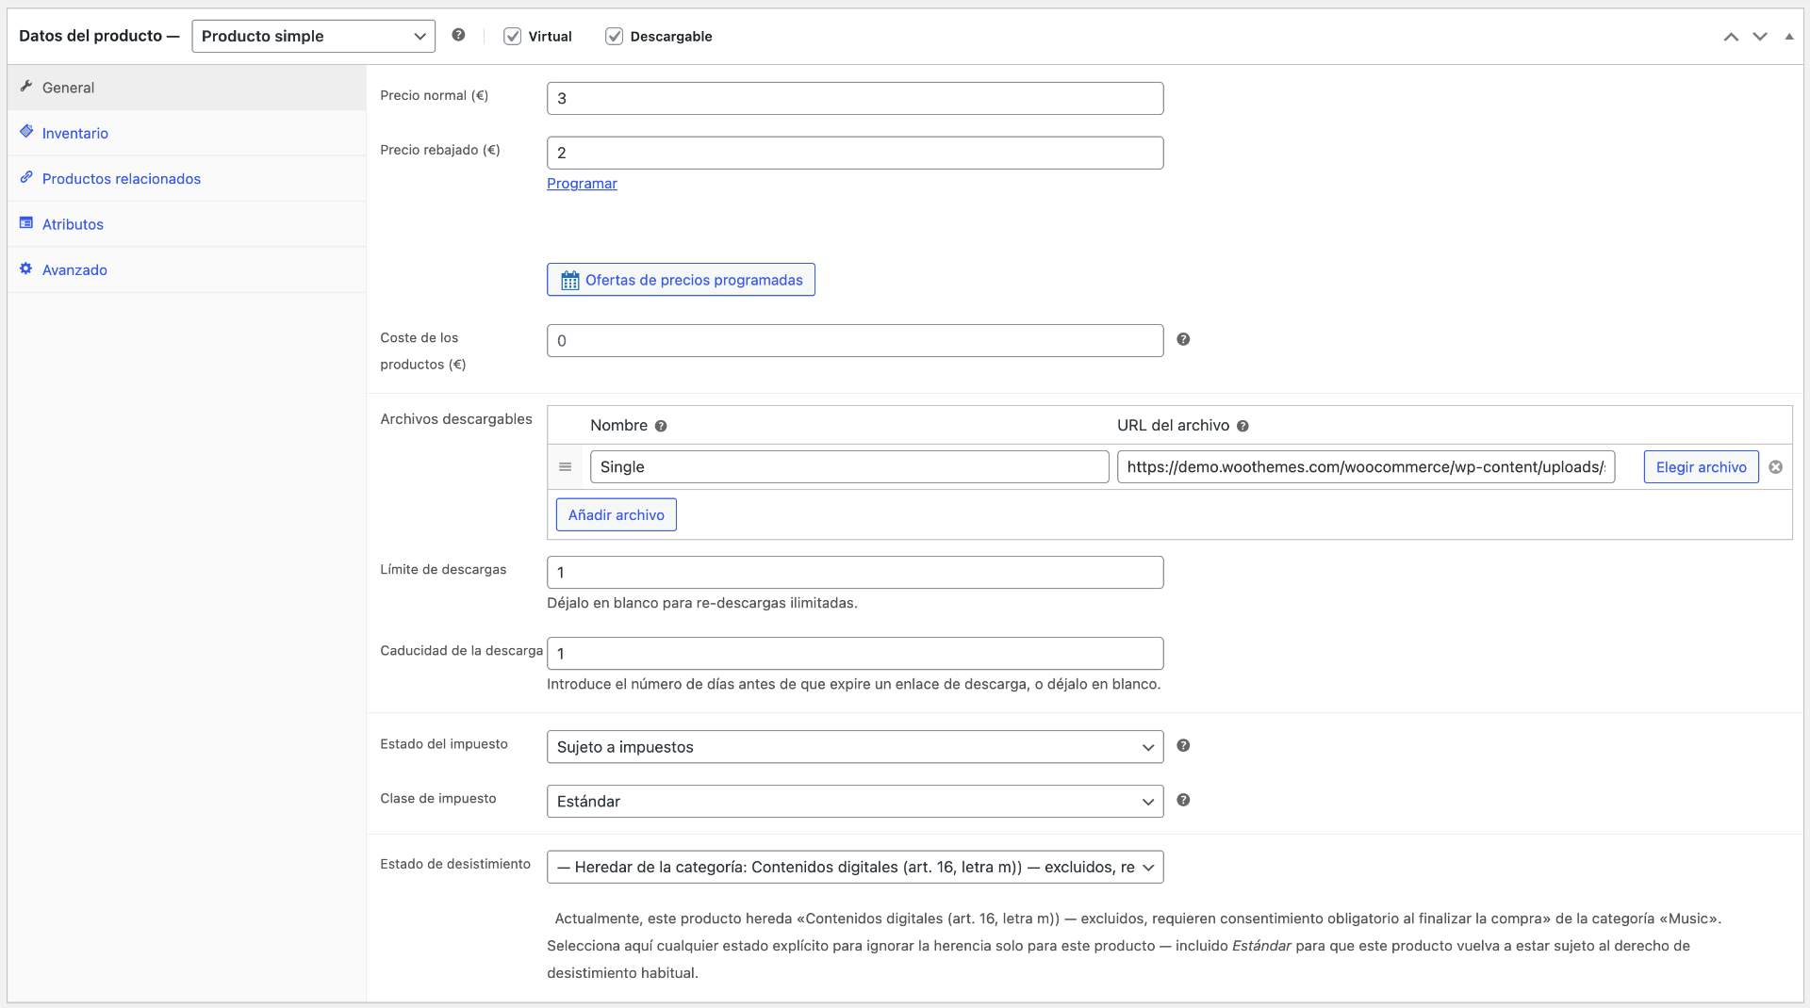Viewport: 1810px width, 1008px height.
Task: Switch to General tab
Action: tap(187, 88)
